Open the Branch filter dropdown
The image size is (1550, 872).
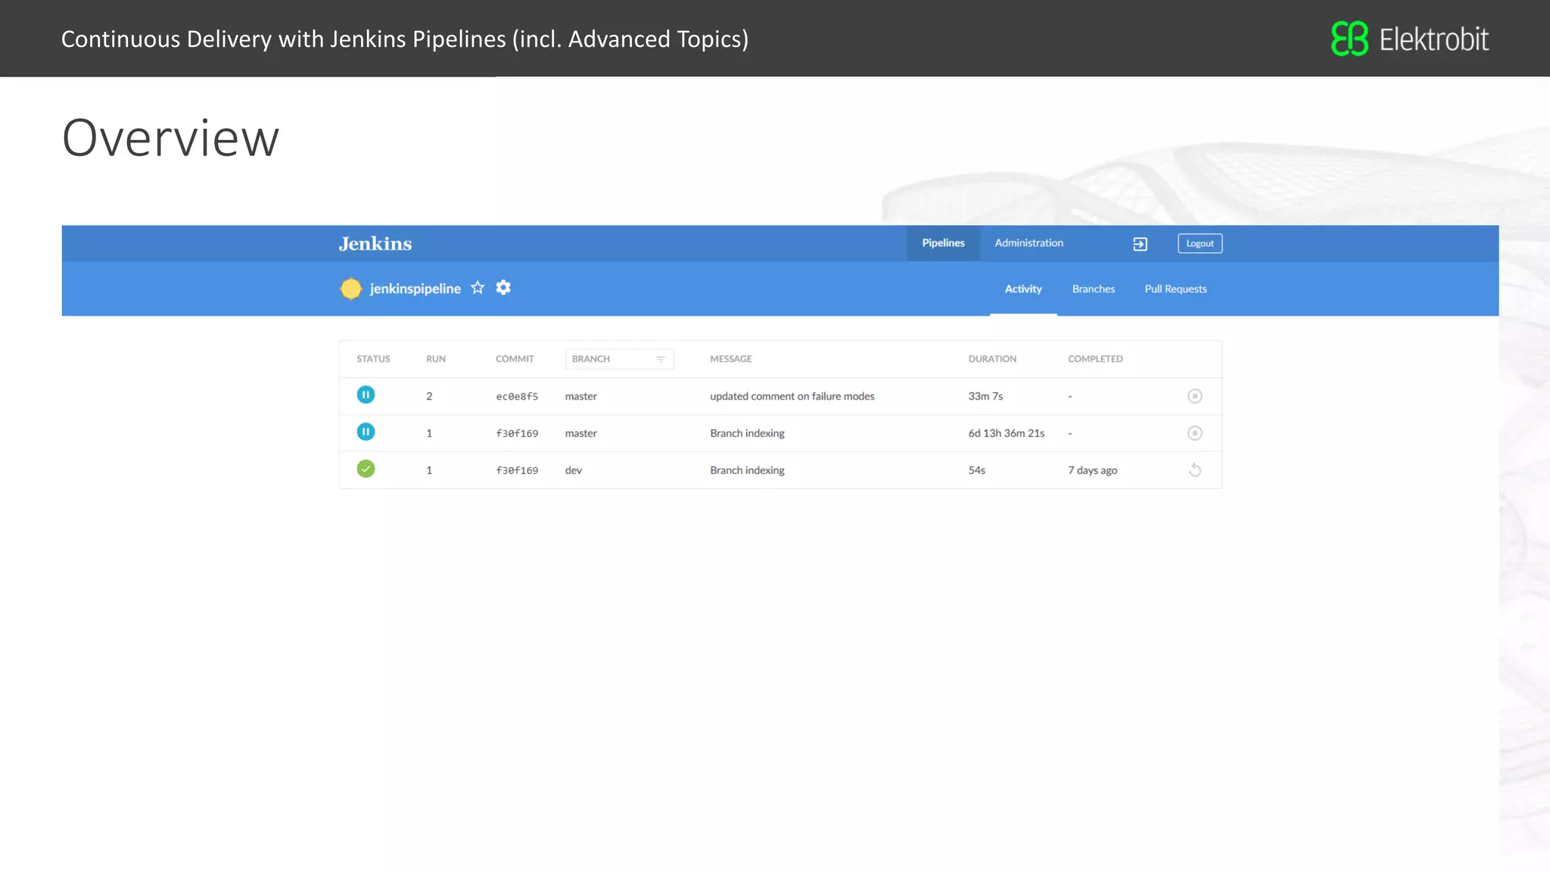[x=619, y=359]
